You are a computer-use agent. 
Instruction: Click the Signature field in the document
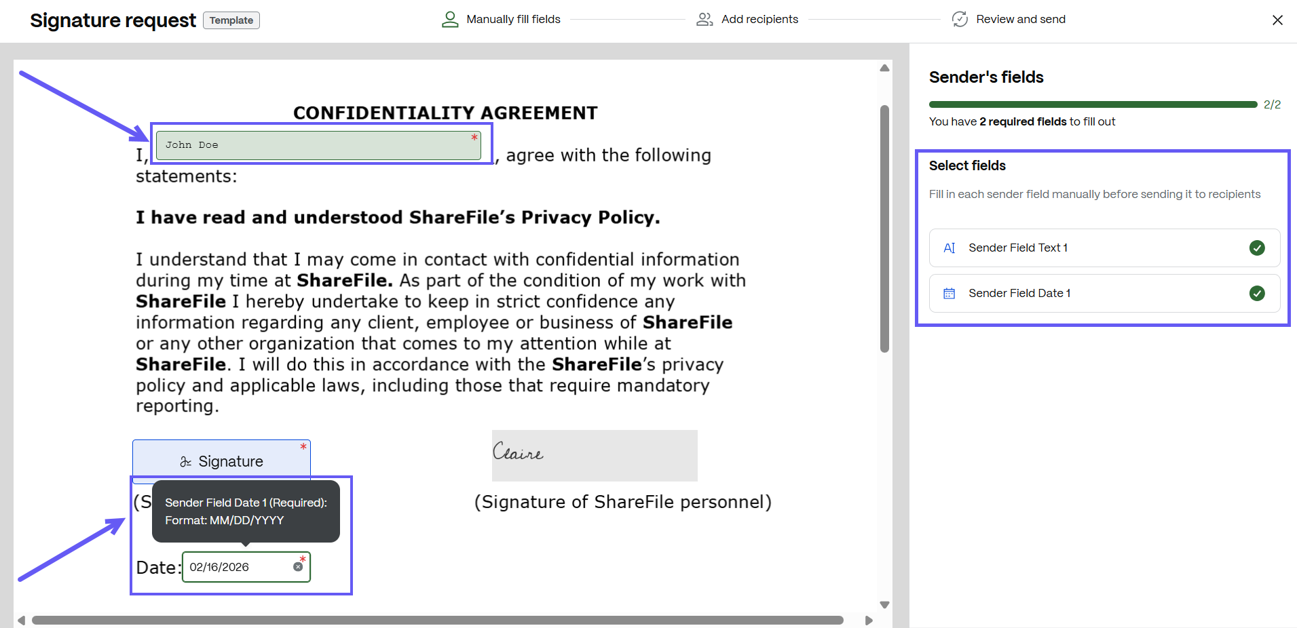pos(221,461)
